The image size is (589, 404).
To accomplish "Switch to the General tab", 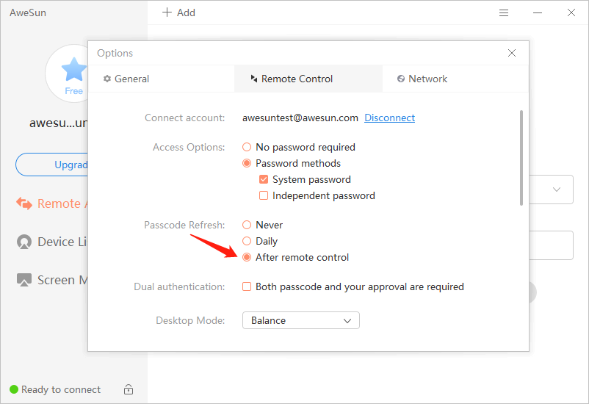I will pos(161,79).
